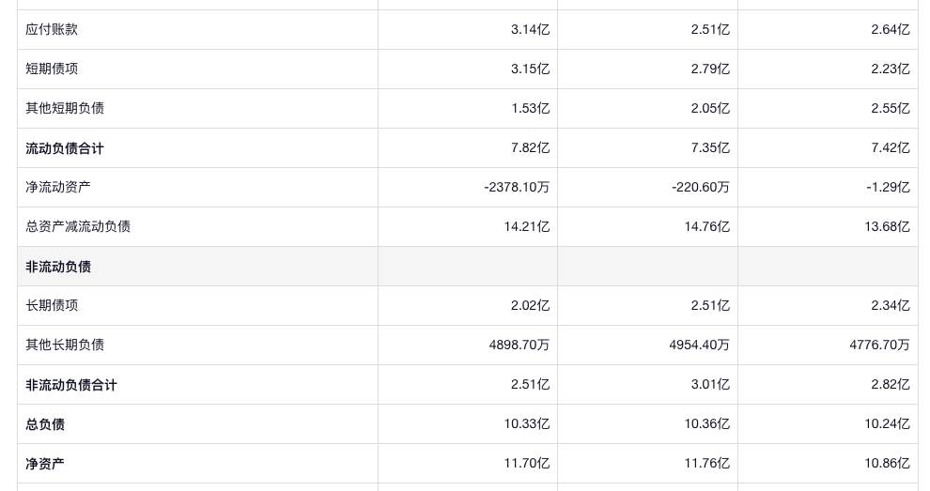Select the 2.79亿 短期债项 value
Image resolution: width=930 pixels, height=491 pixels.
(710, 69)
